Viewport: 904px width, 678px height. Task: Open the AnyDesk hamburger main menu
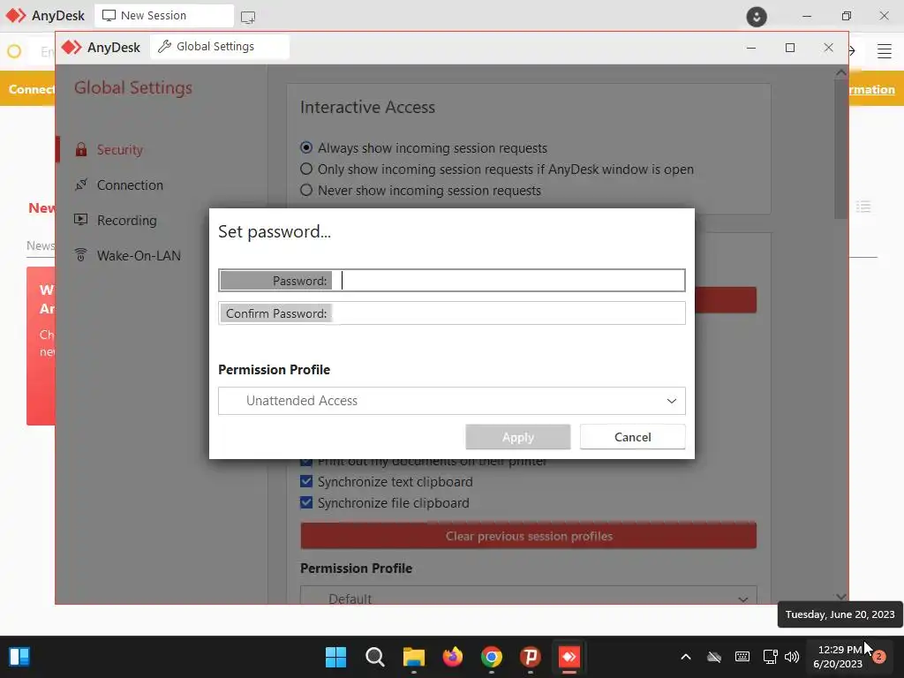pos(885,51)
